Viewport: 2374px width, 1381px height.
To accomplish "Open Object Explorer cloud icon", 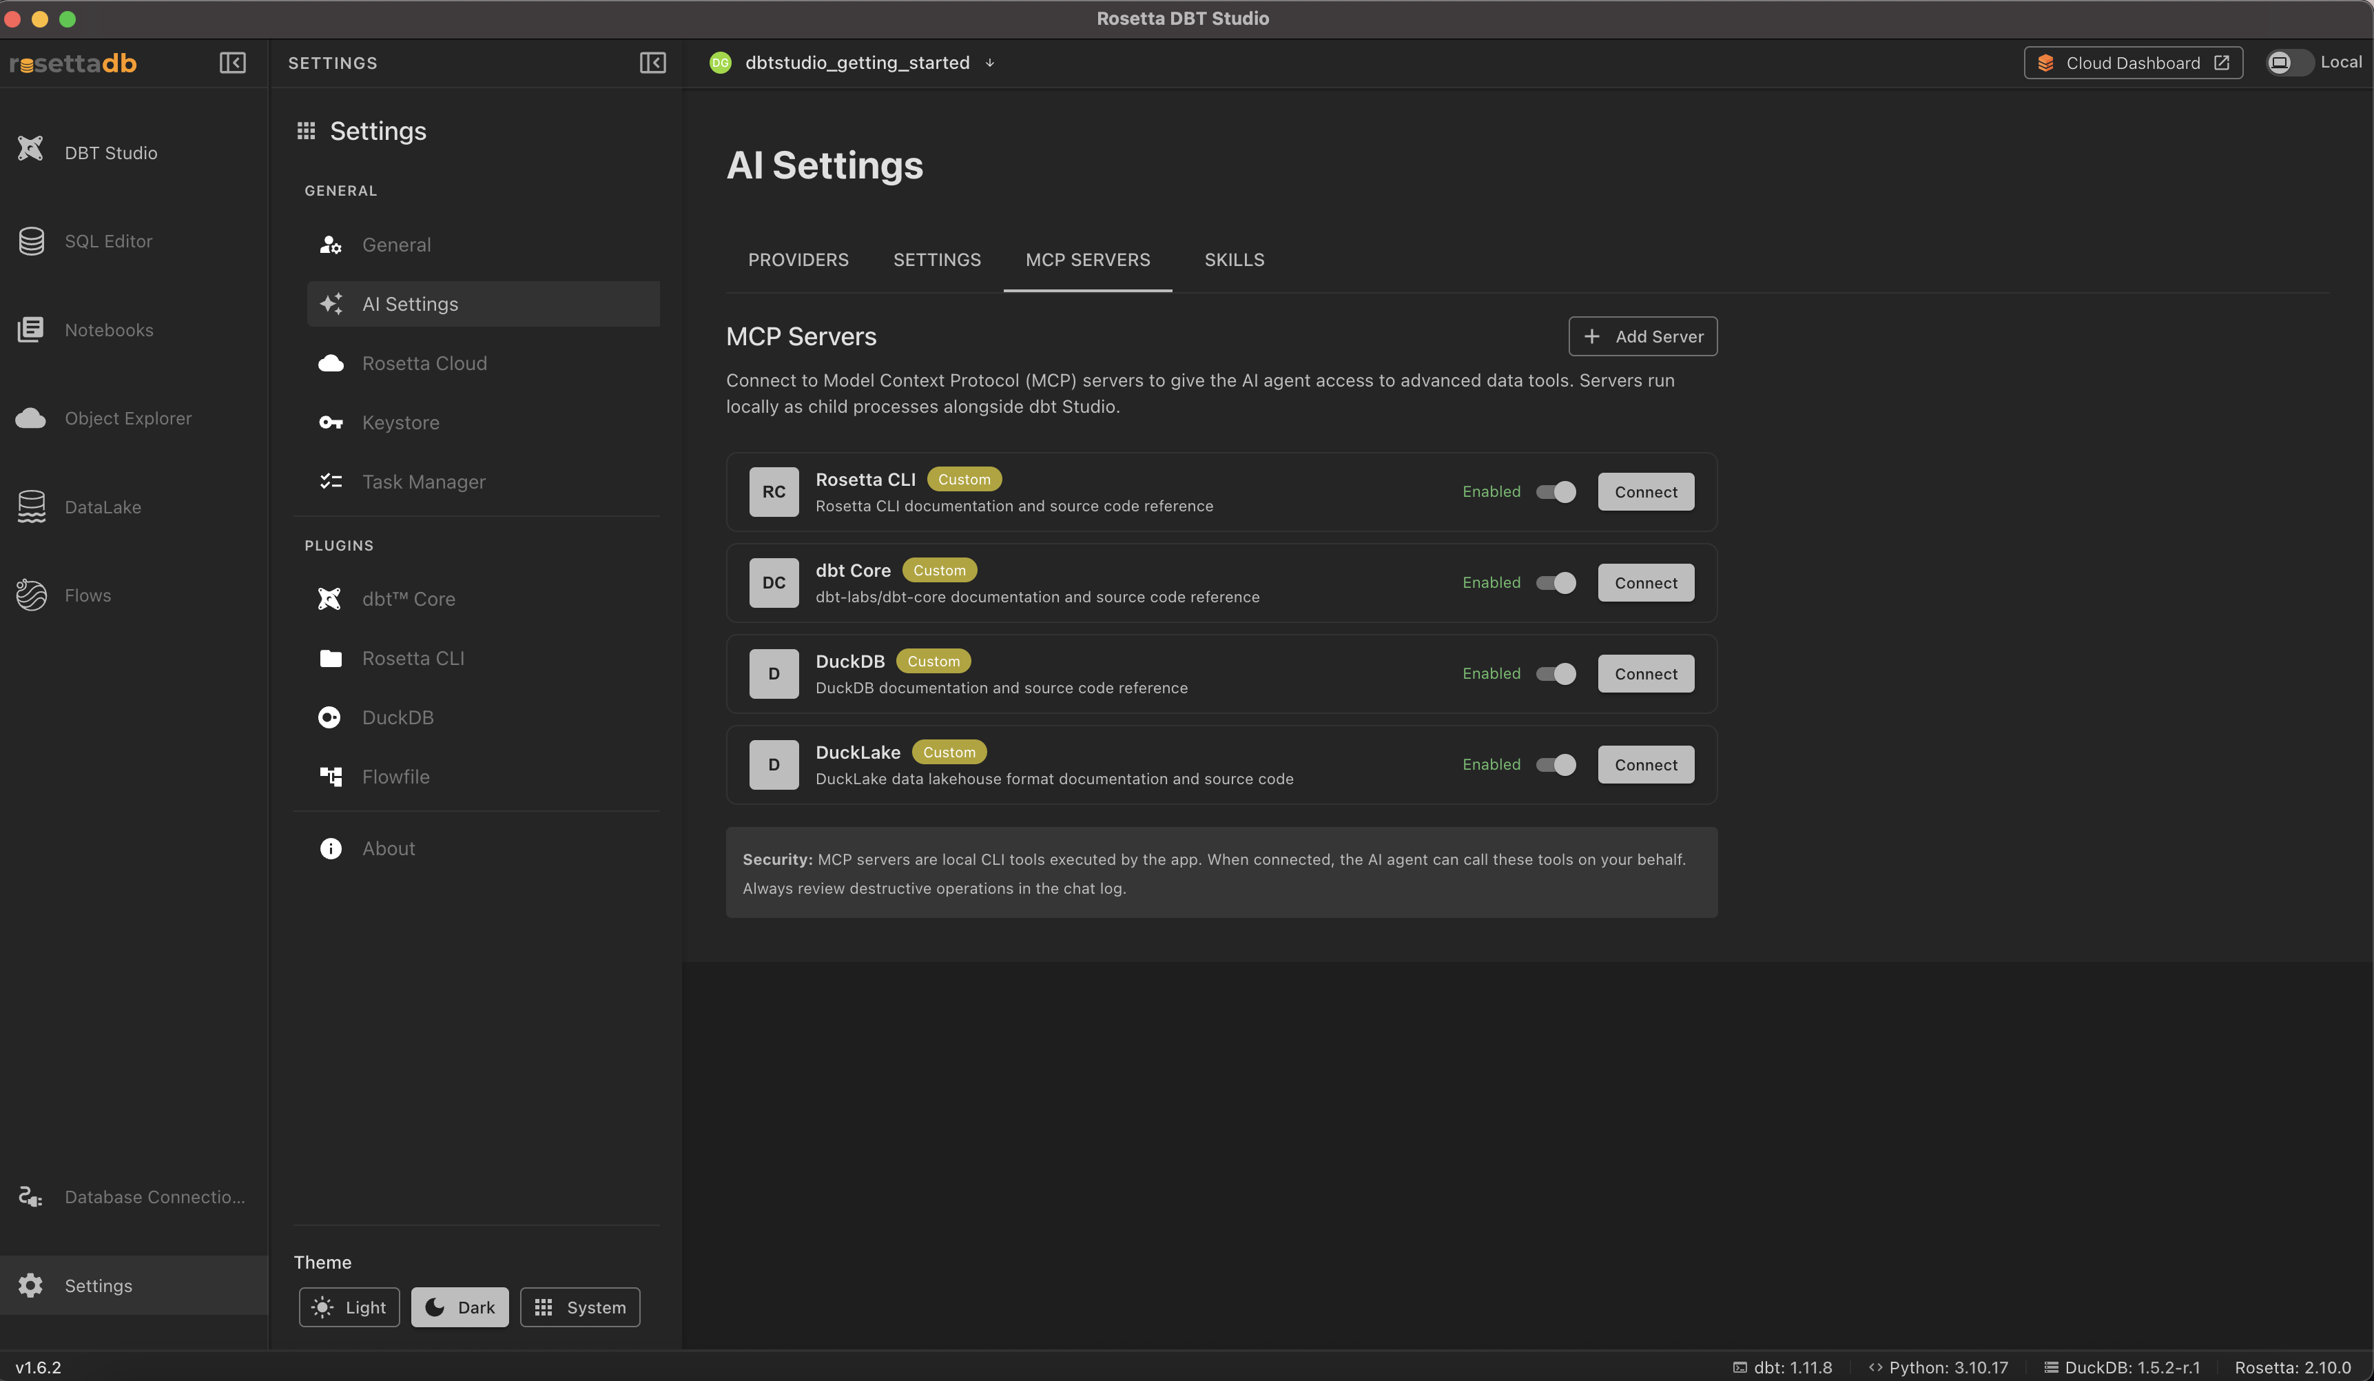I will pyautogui.click(x=30, y=418).
